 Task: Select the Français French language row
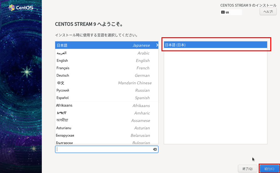(107, 68)
